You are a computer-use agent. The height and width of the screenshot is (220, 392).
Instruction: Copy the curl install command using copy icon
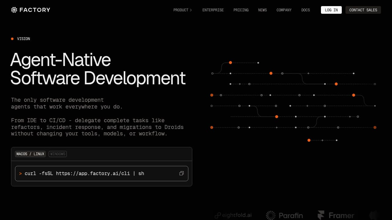coord(182,173)
